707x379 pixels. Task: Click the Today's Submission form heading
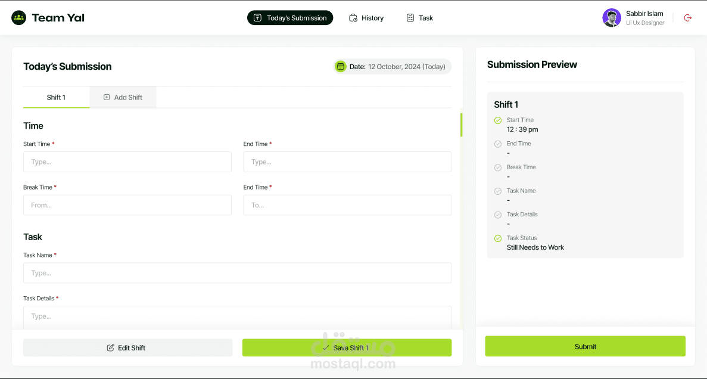click(x=67, y=66)
